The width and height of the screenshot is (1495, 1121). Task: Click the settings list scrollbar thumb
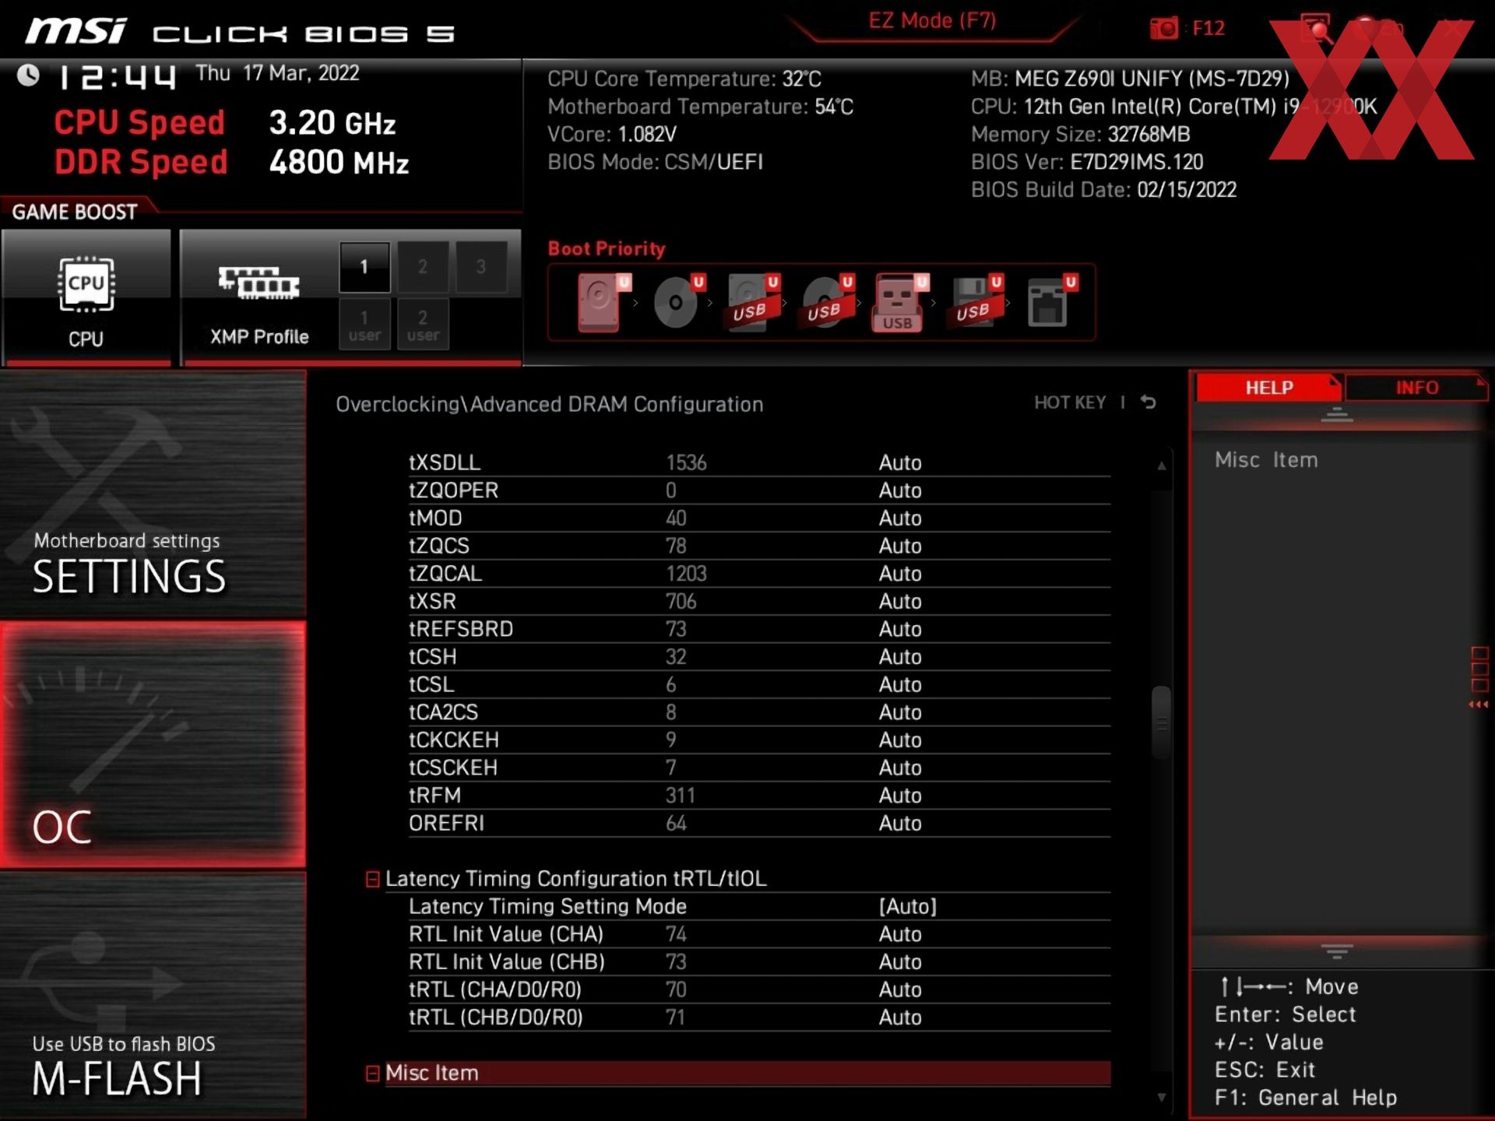click(x=1161, y=722)
